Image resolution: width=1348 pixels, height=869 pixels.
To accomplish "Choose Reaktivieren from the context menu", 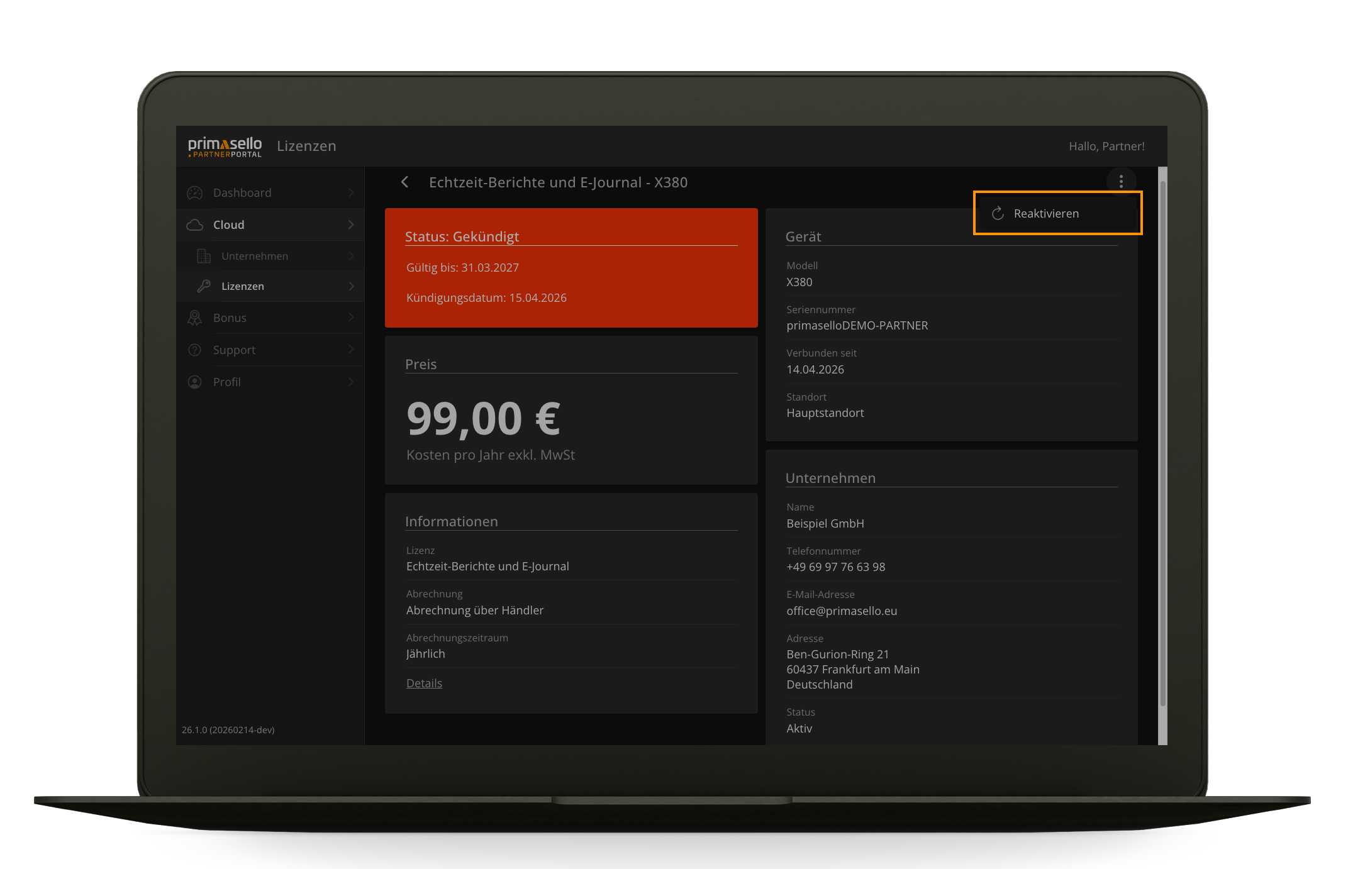I will pos(1046,213).
